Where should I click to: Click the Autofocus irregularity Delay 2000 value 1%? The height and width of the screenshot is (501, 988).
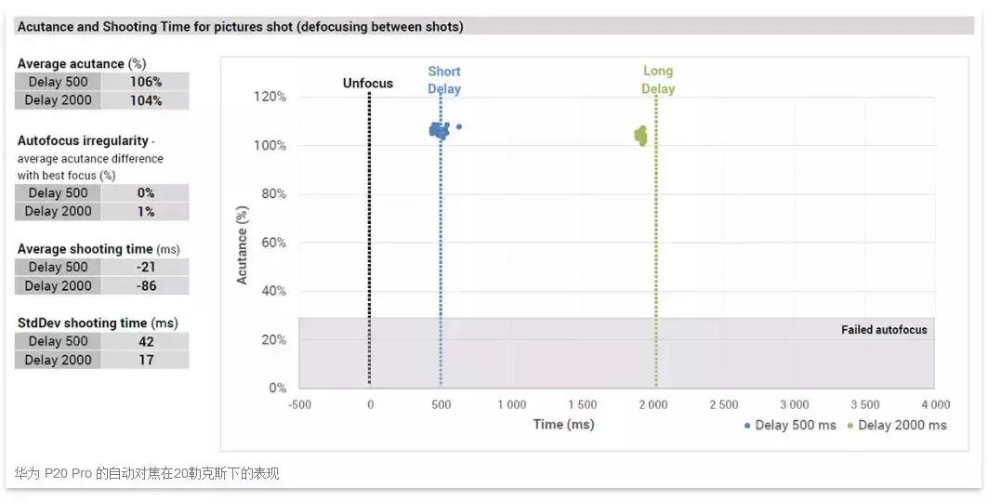pyautogui.click(x=146, y=211)
